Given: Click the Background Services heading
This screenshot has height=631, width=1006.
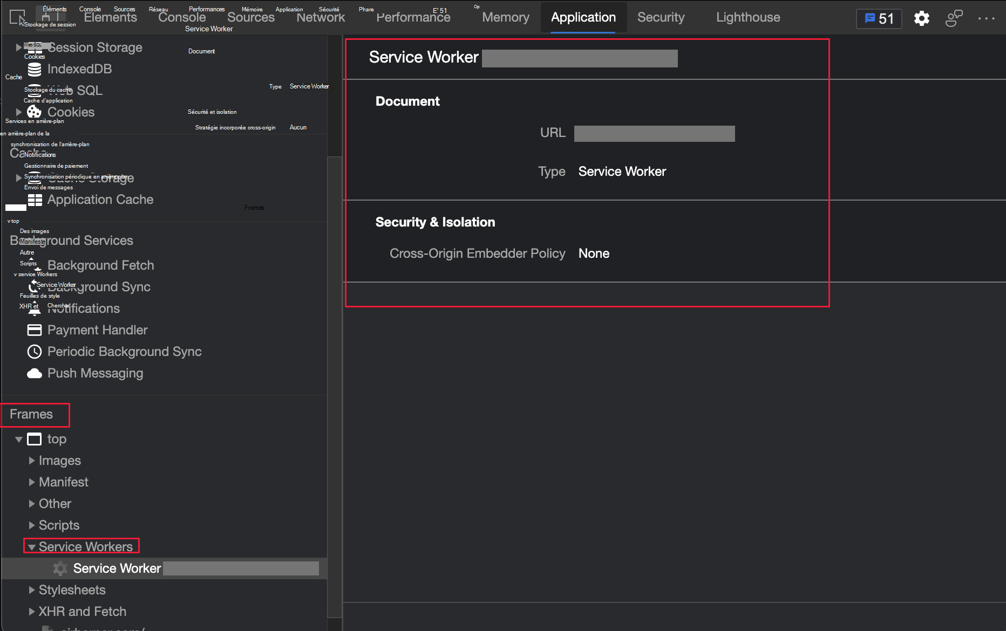Looking at the screenshot, I should coord(71,241).
